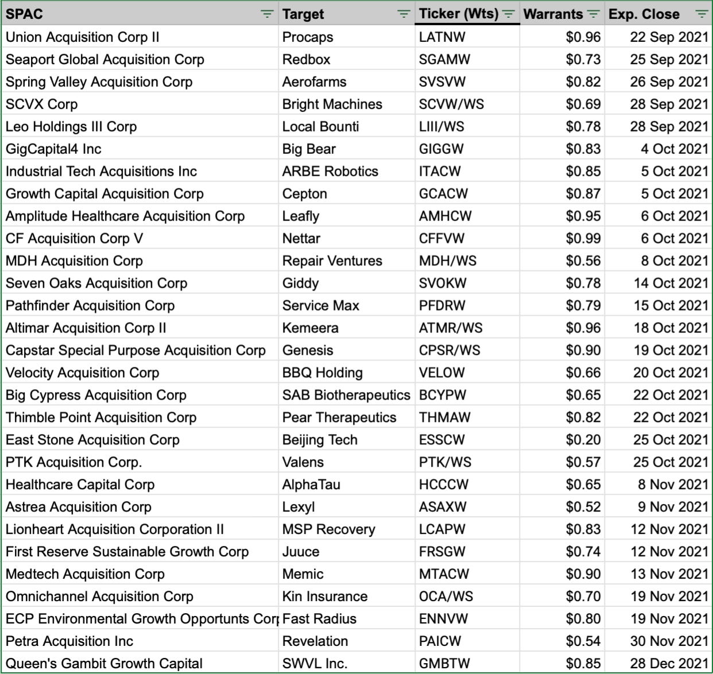Image resolution: width=713 pixels, height=674 pixels.
Task: Click the PTK Acquisition Corp. cell
Action: (140, 463)
